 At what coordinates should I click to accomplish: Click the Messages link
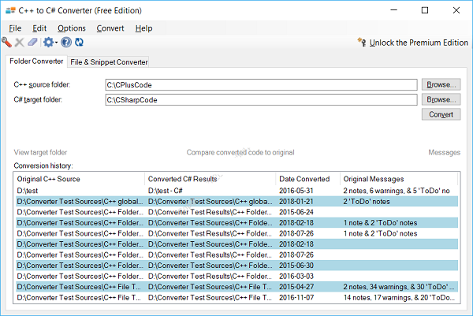(445, 152)
